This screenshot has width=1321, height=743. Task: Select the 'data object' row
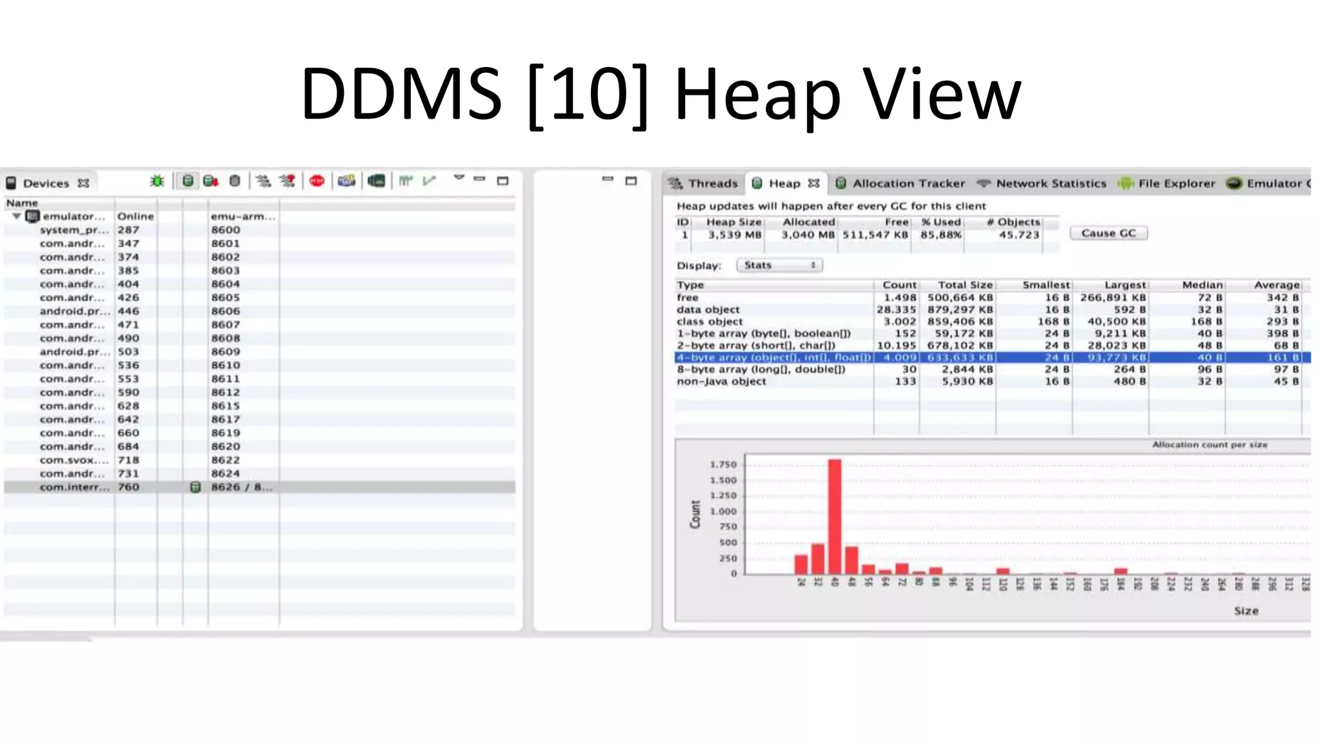click(993, 310)
